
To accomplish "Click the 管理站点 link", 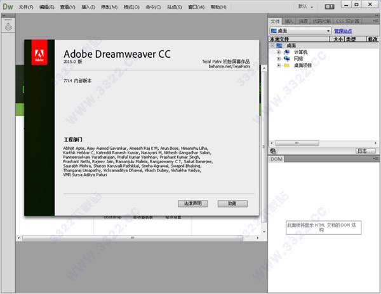I will pyautogui.click(x=343, y=31).
